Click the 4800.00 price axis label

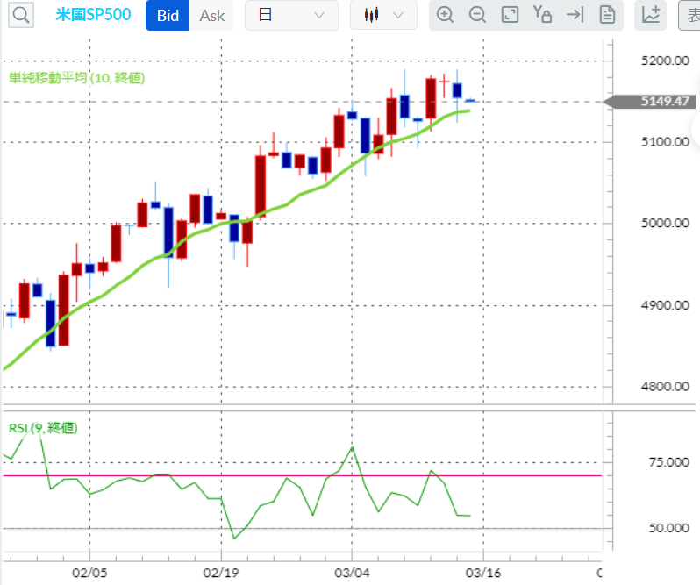pos(665,387)
